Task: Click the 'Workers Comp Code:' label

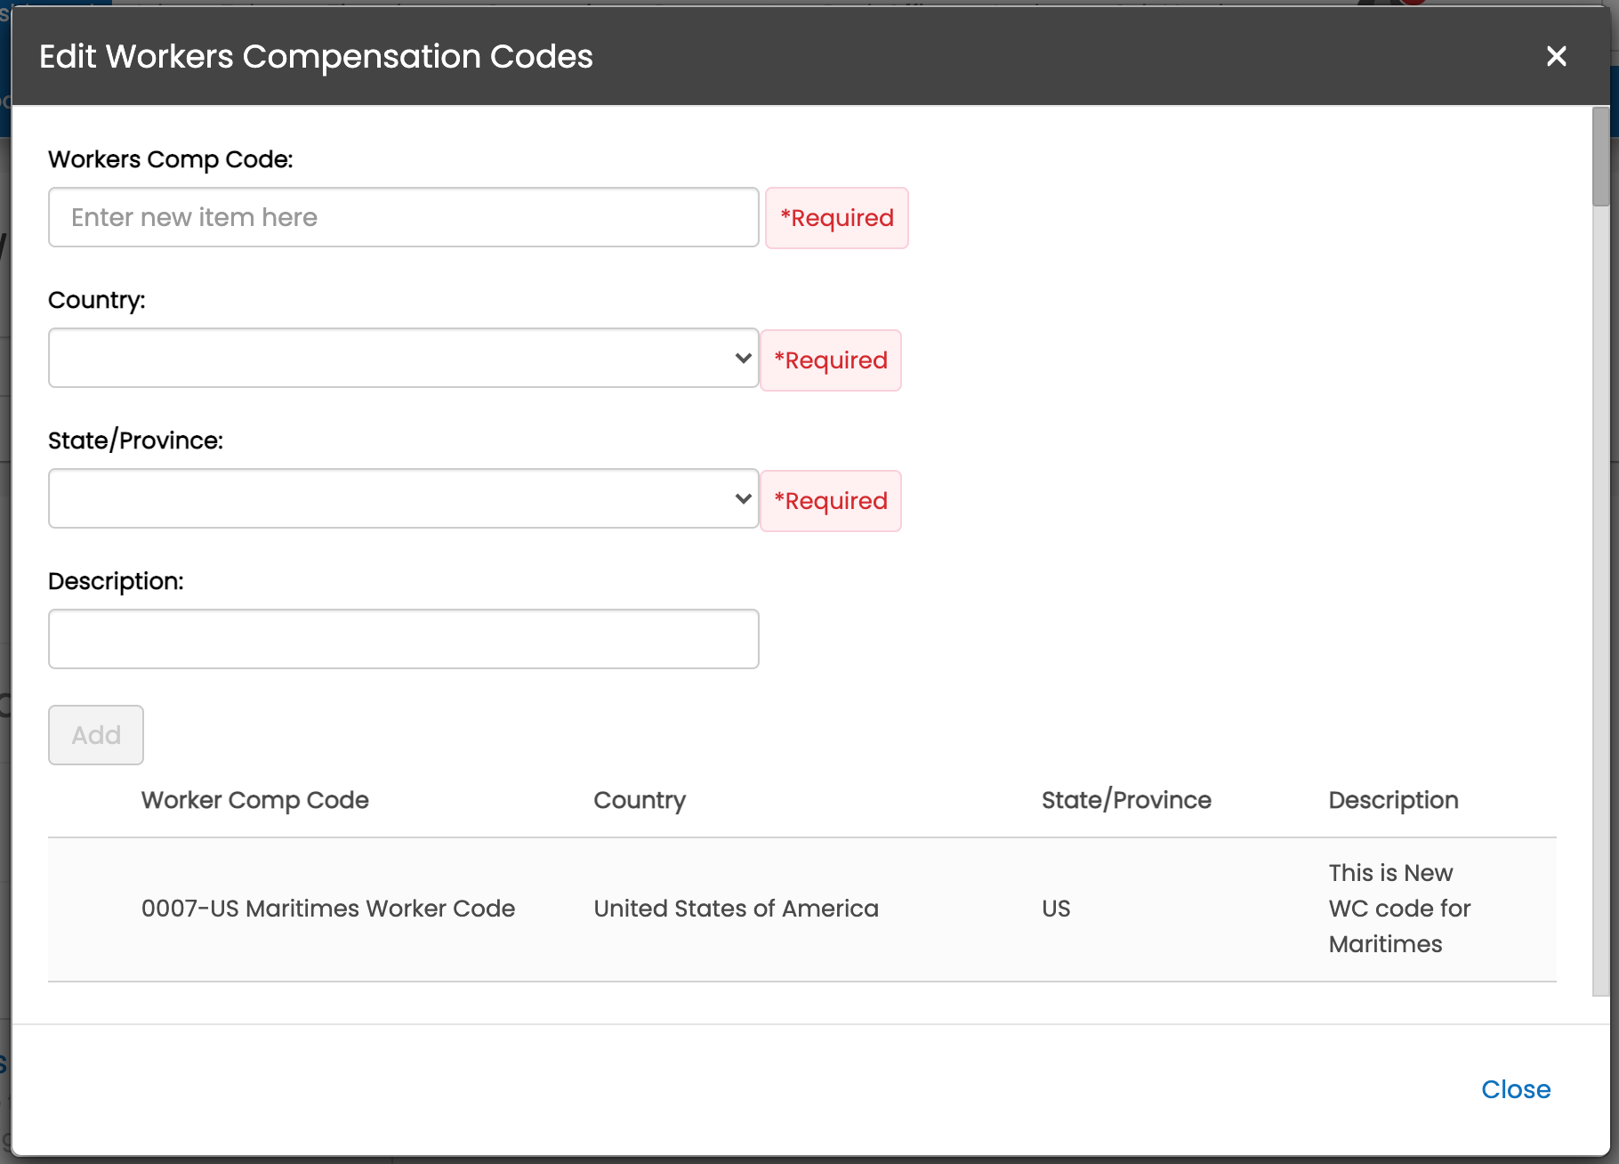Action: (x=171, y=159)
